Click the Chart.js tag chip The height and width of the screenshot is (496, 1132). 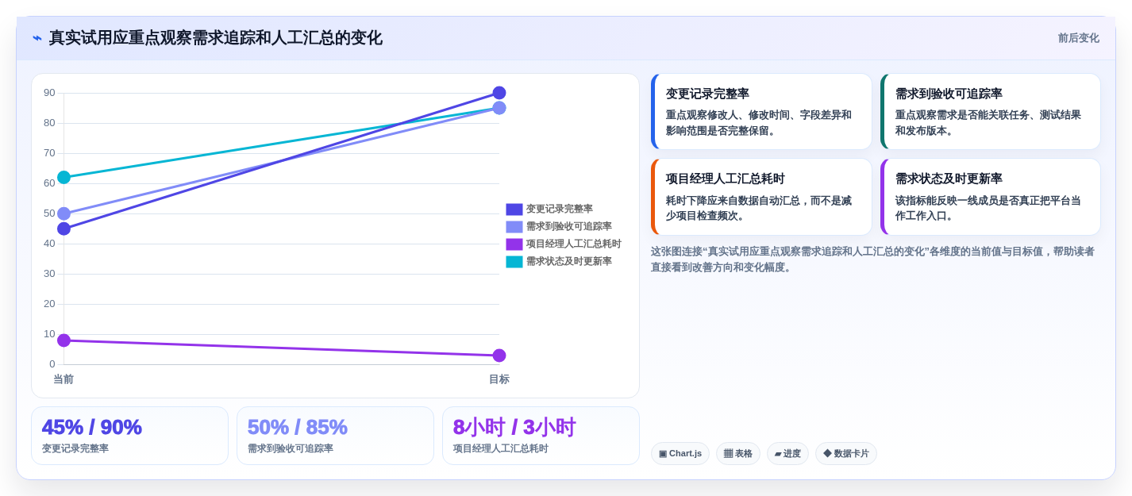pyautogui.click(x=680, y=454)
